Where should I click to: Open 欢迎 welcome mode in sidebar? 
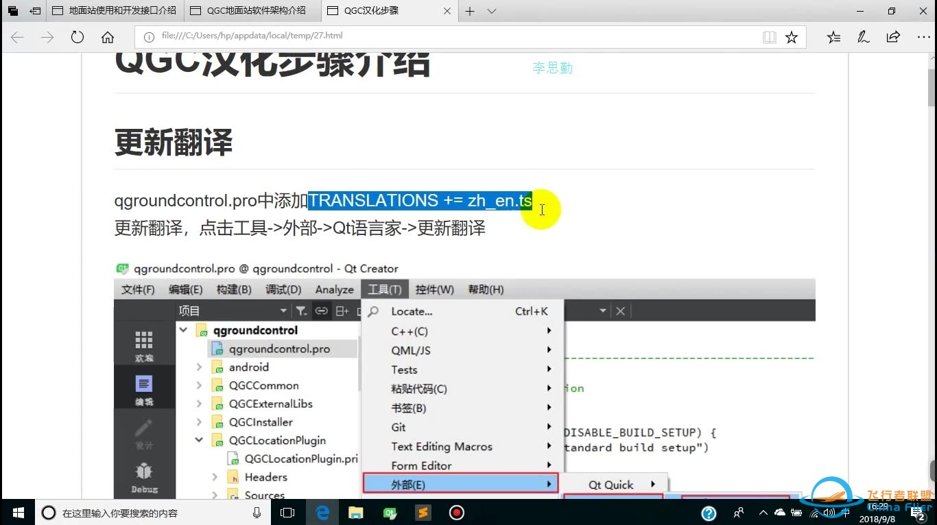(x=144, y=346)
